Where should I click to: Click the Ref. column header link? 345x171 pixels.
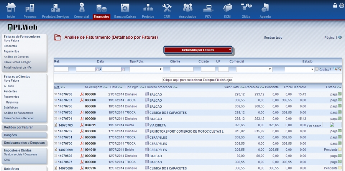(x=57, y=87)
